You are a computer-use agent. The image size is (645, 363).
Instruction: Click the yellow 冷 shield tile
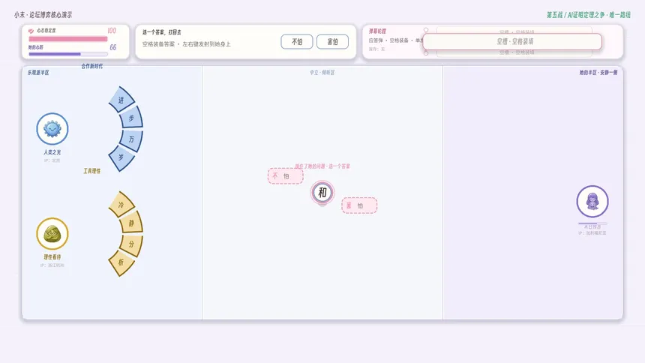tap(121, 204)
